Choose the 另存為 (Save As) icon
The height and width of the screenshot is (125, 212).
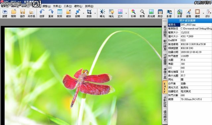click(31, 13)
